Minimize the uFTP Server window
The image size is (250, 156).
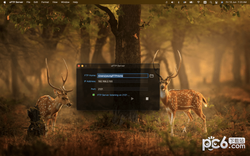click(82, 66)
